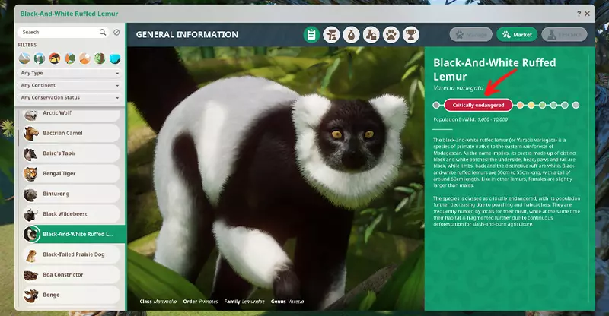Click the Population In Wild text
609x316 pixels.
click(470, 119)
